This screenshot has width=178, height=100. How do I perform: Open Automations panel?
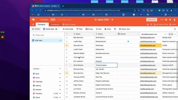click(161, 24)
